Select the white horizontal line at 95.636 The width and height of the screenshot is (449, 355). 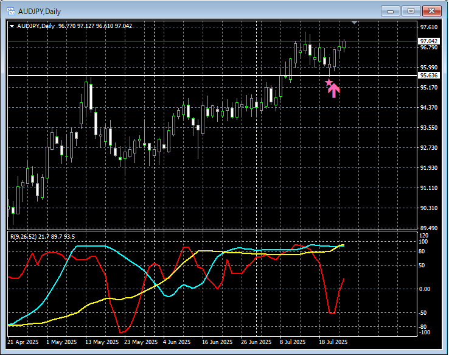pos(212,76)
